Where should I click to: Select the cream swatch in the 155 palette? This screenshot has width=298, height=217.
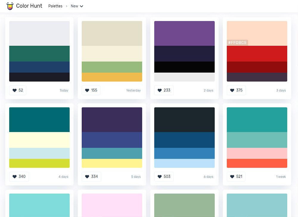(x=112, y=54)
